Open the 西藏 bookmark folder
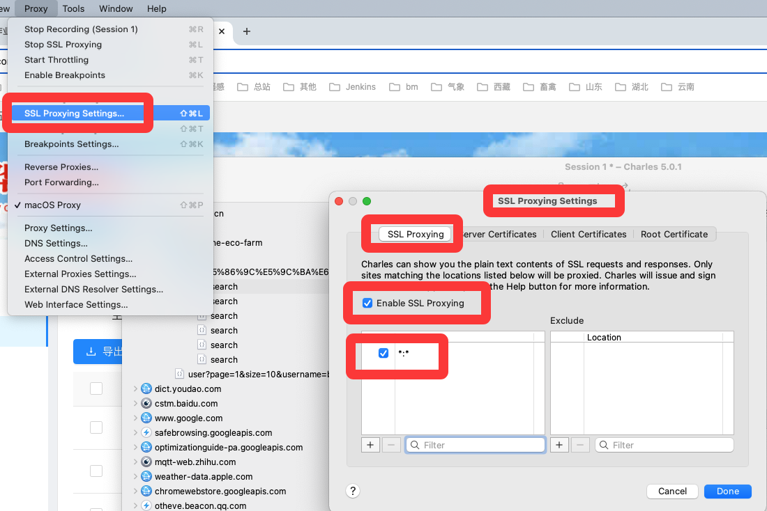The image size is (767, 511). [494, 87]
